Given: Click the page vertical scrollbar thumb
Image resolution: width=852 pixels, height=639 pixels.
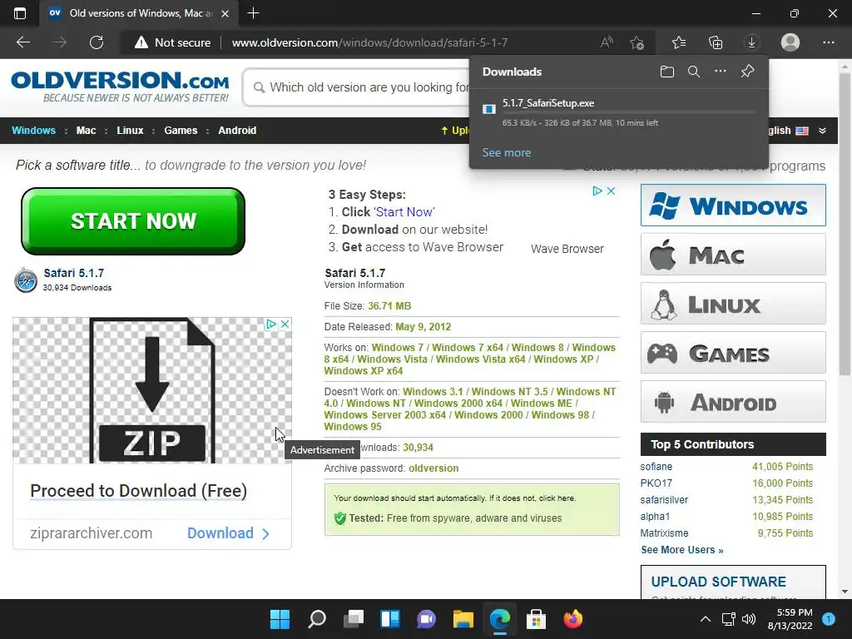Looking at the screenshot, I should tap(845, 225).
